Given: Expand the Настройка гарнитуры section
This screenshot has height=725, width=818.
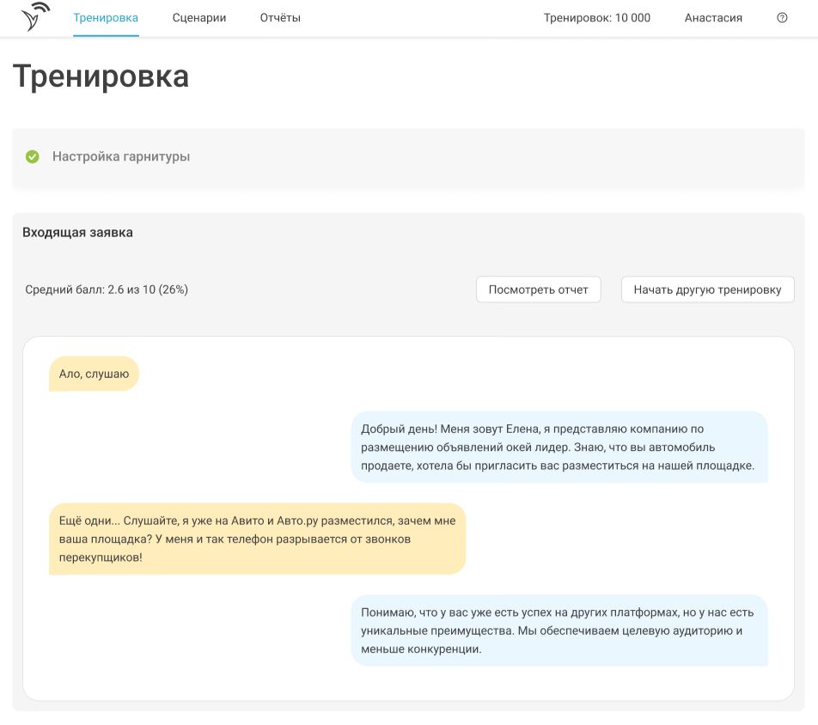Looking at the screenshot, I should pyautogui.click(x=408, y=157).
